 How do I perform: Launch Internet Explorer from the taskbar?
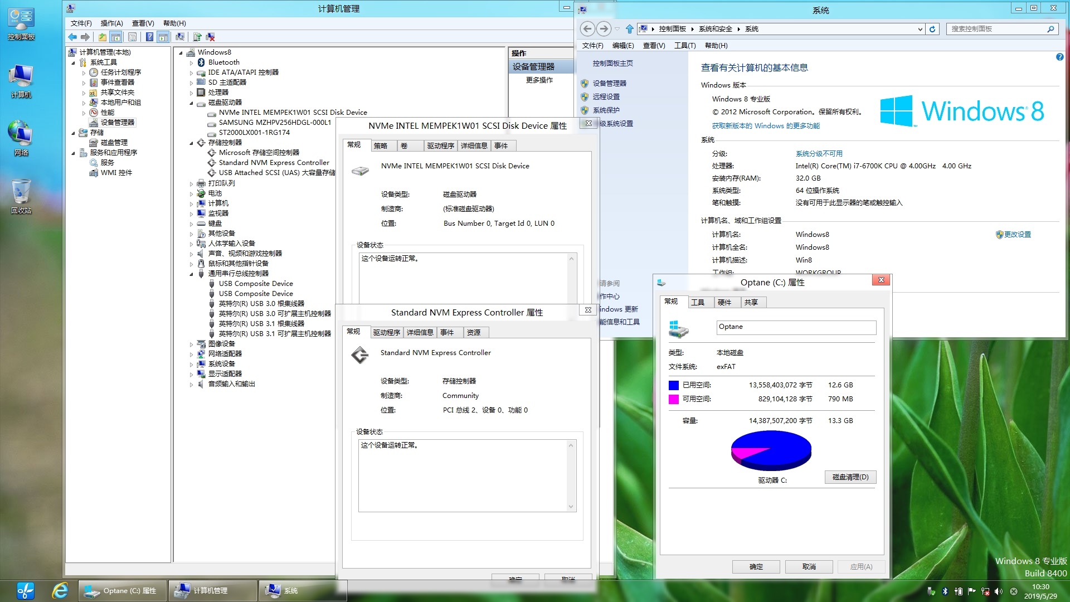tap(60, 591)
